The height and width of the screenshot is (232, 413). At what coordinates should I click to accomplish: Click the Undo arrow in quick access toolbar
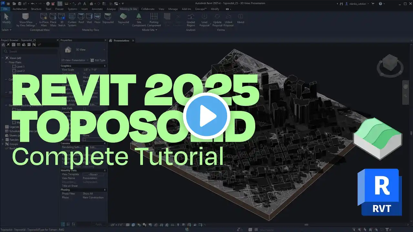(32, 4)
